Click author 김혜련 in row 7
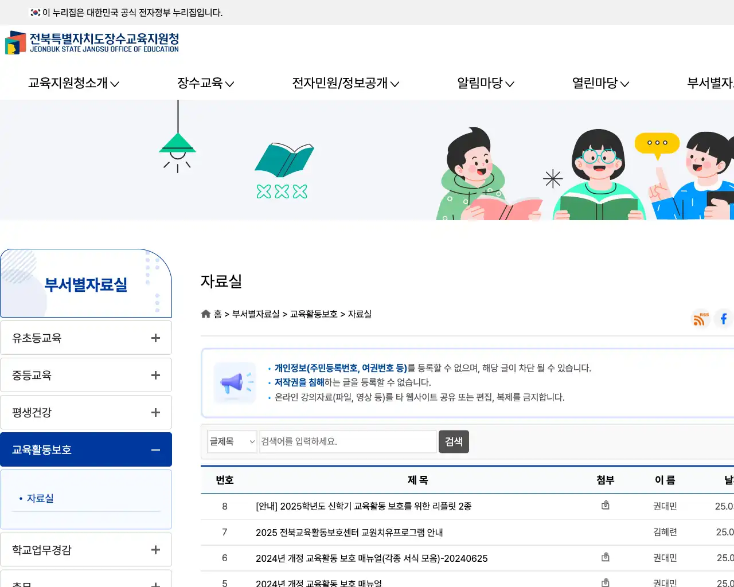734x587 pixels. [665, 532]
